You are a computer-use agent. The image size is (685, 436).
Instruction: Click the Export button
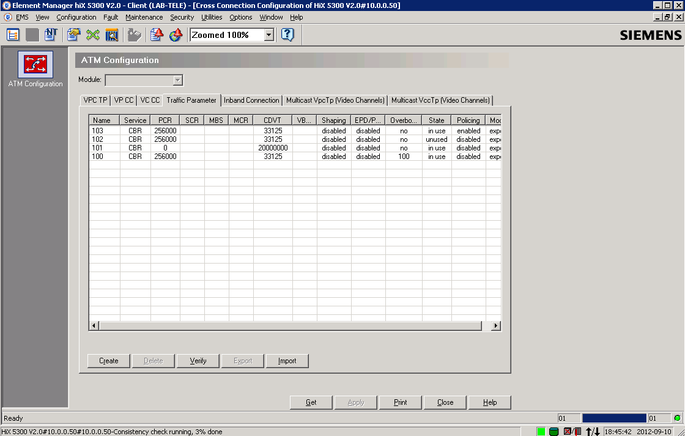pos(243,361)
